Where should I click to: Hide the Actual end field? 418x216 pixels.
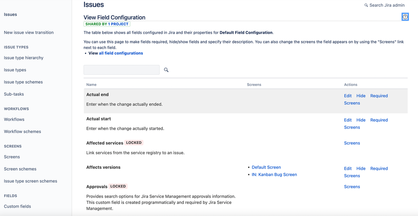pos(361,96)
